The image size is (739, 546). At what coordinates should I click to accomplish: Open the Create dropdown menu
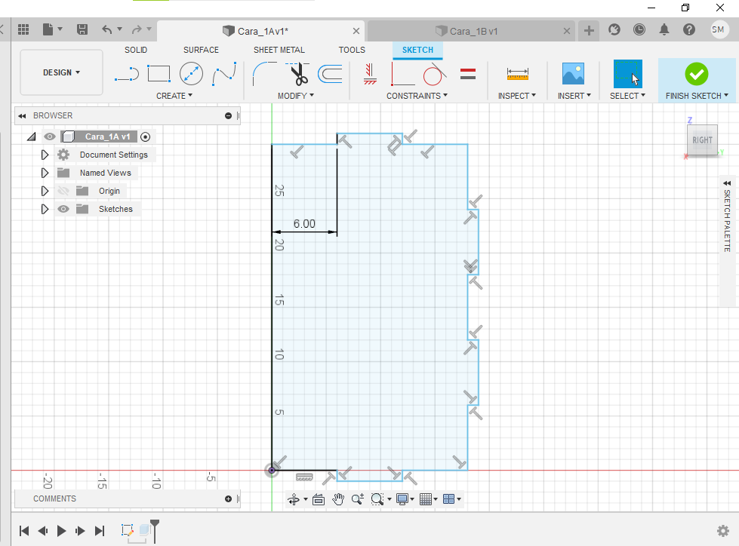click(x=174, y=96)
